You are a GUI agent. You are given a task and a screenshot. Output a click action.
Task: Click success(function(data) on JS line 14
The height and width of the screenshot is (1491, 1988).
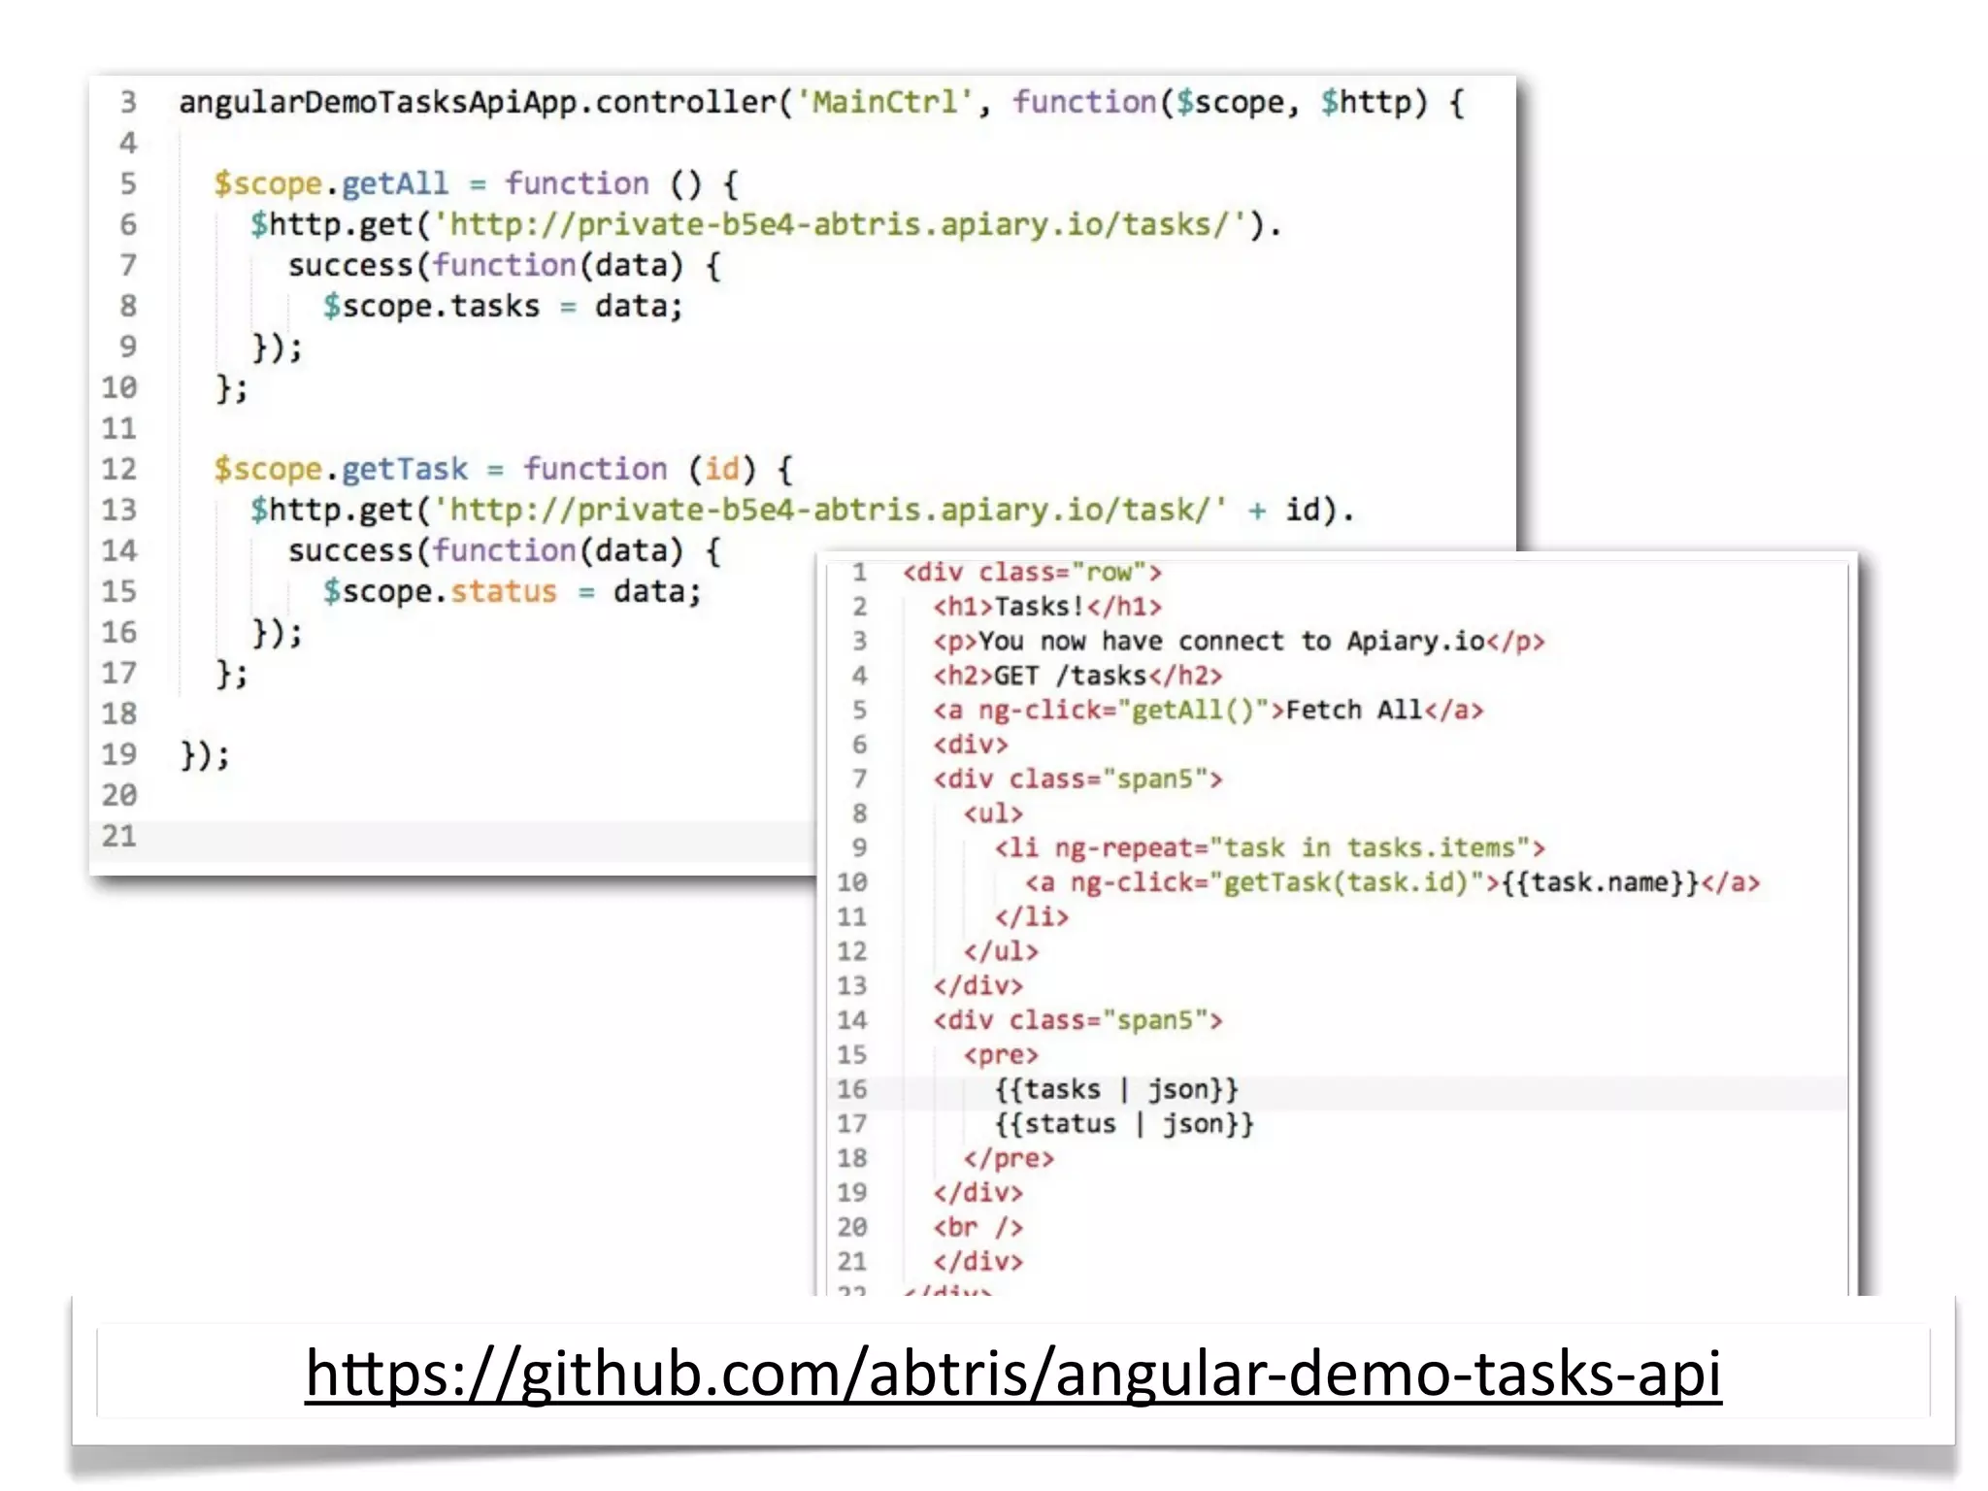point(505,550)
